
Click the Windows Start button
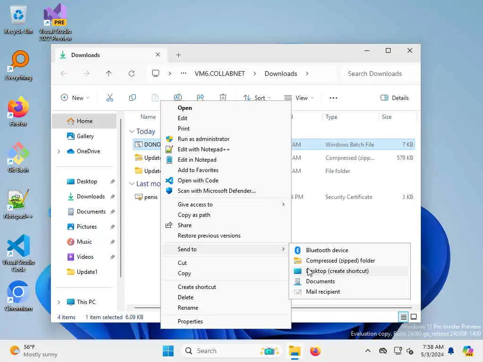(168, 351)
